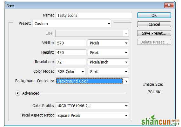Collapse the Advanced section chevron icon
This screenshot has height=127, width=181.
point(18,93)
